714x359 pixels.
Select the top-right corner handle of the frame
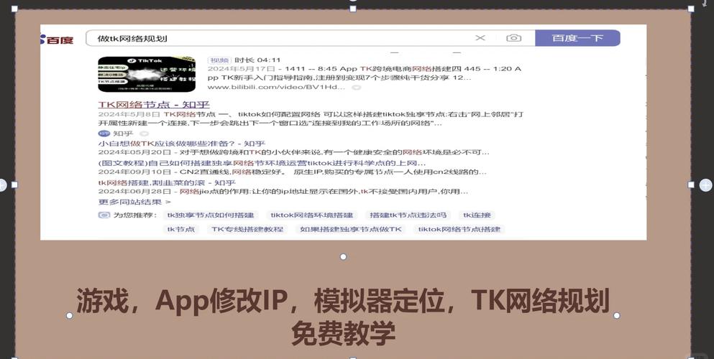(691, 9)
